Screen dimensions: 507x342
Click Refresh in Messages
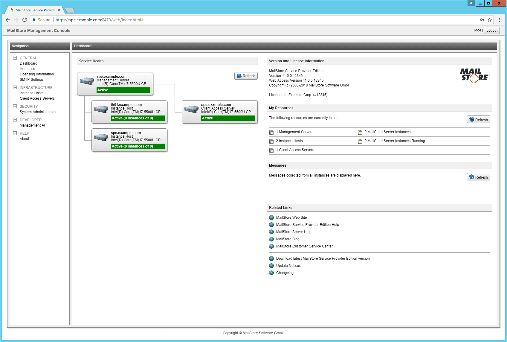(x=479, y=177)
